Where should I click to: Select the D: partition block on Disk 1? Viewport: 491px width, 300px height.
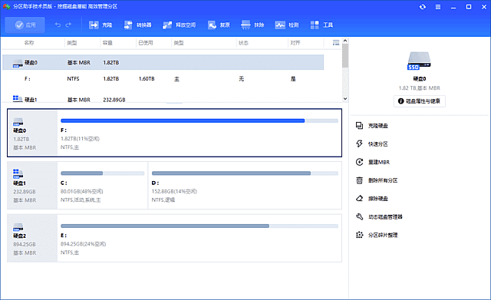click(245, 186)
